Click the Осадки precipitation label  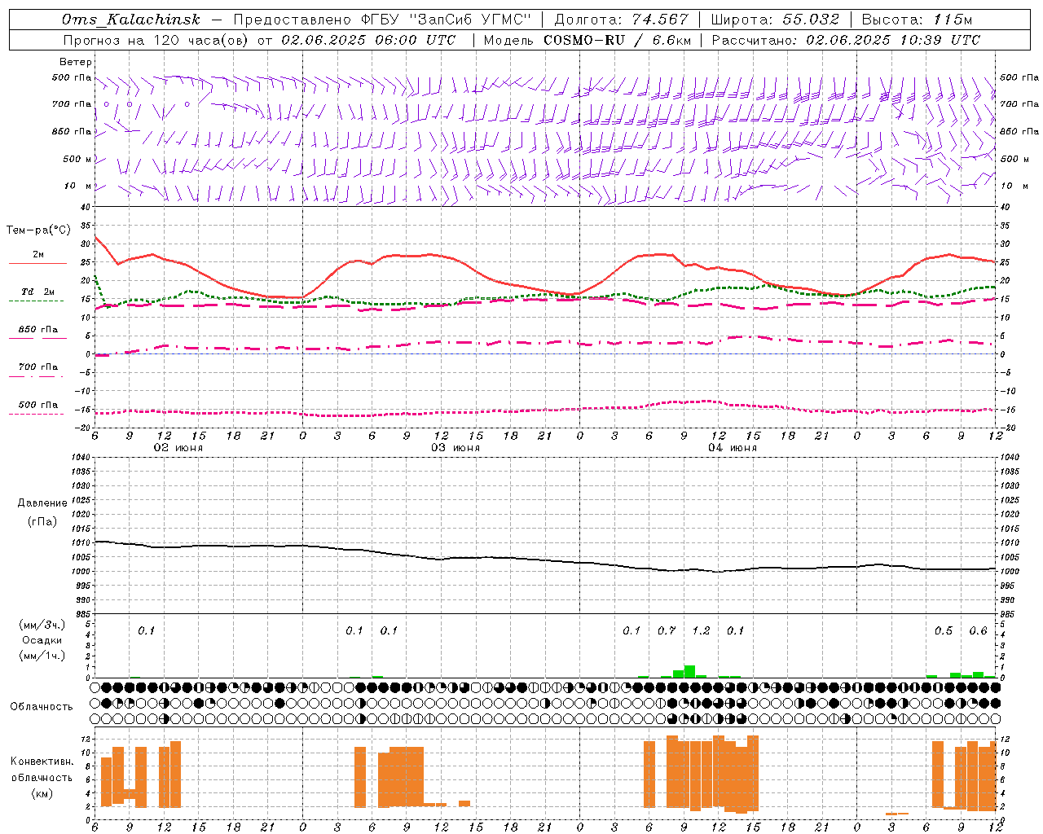point(42,640)
